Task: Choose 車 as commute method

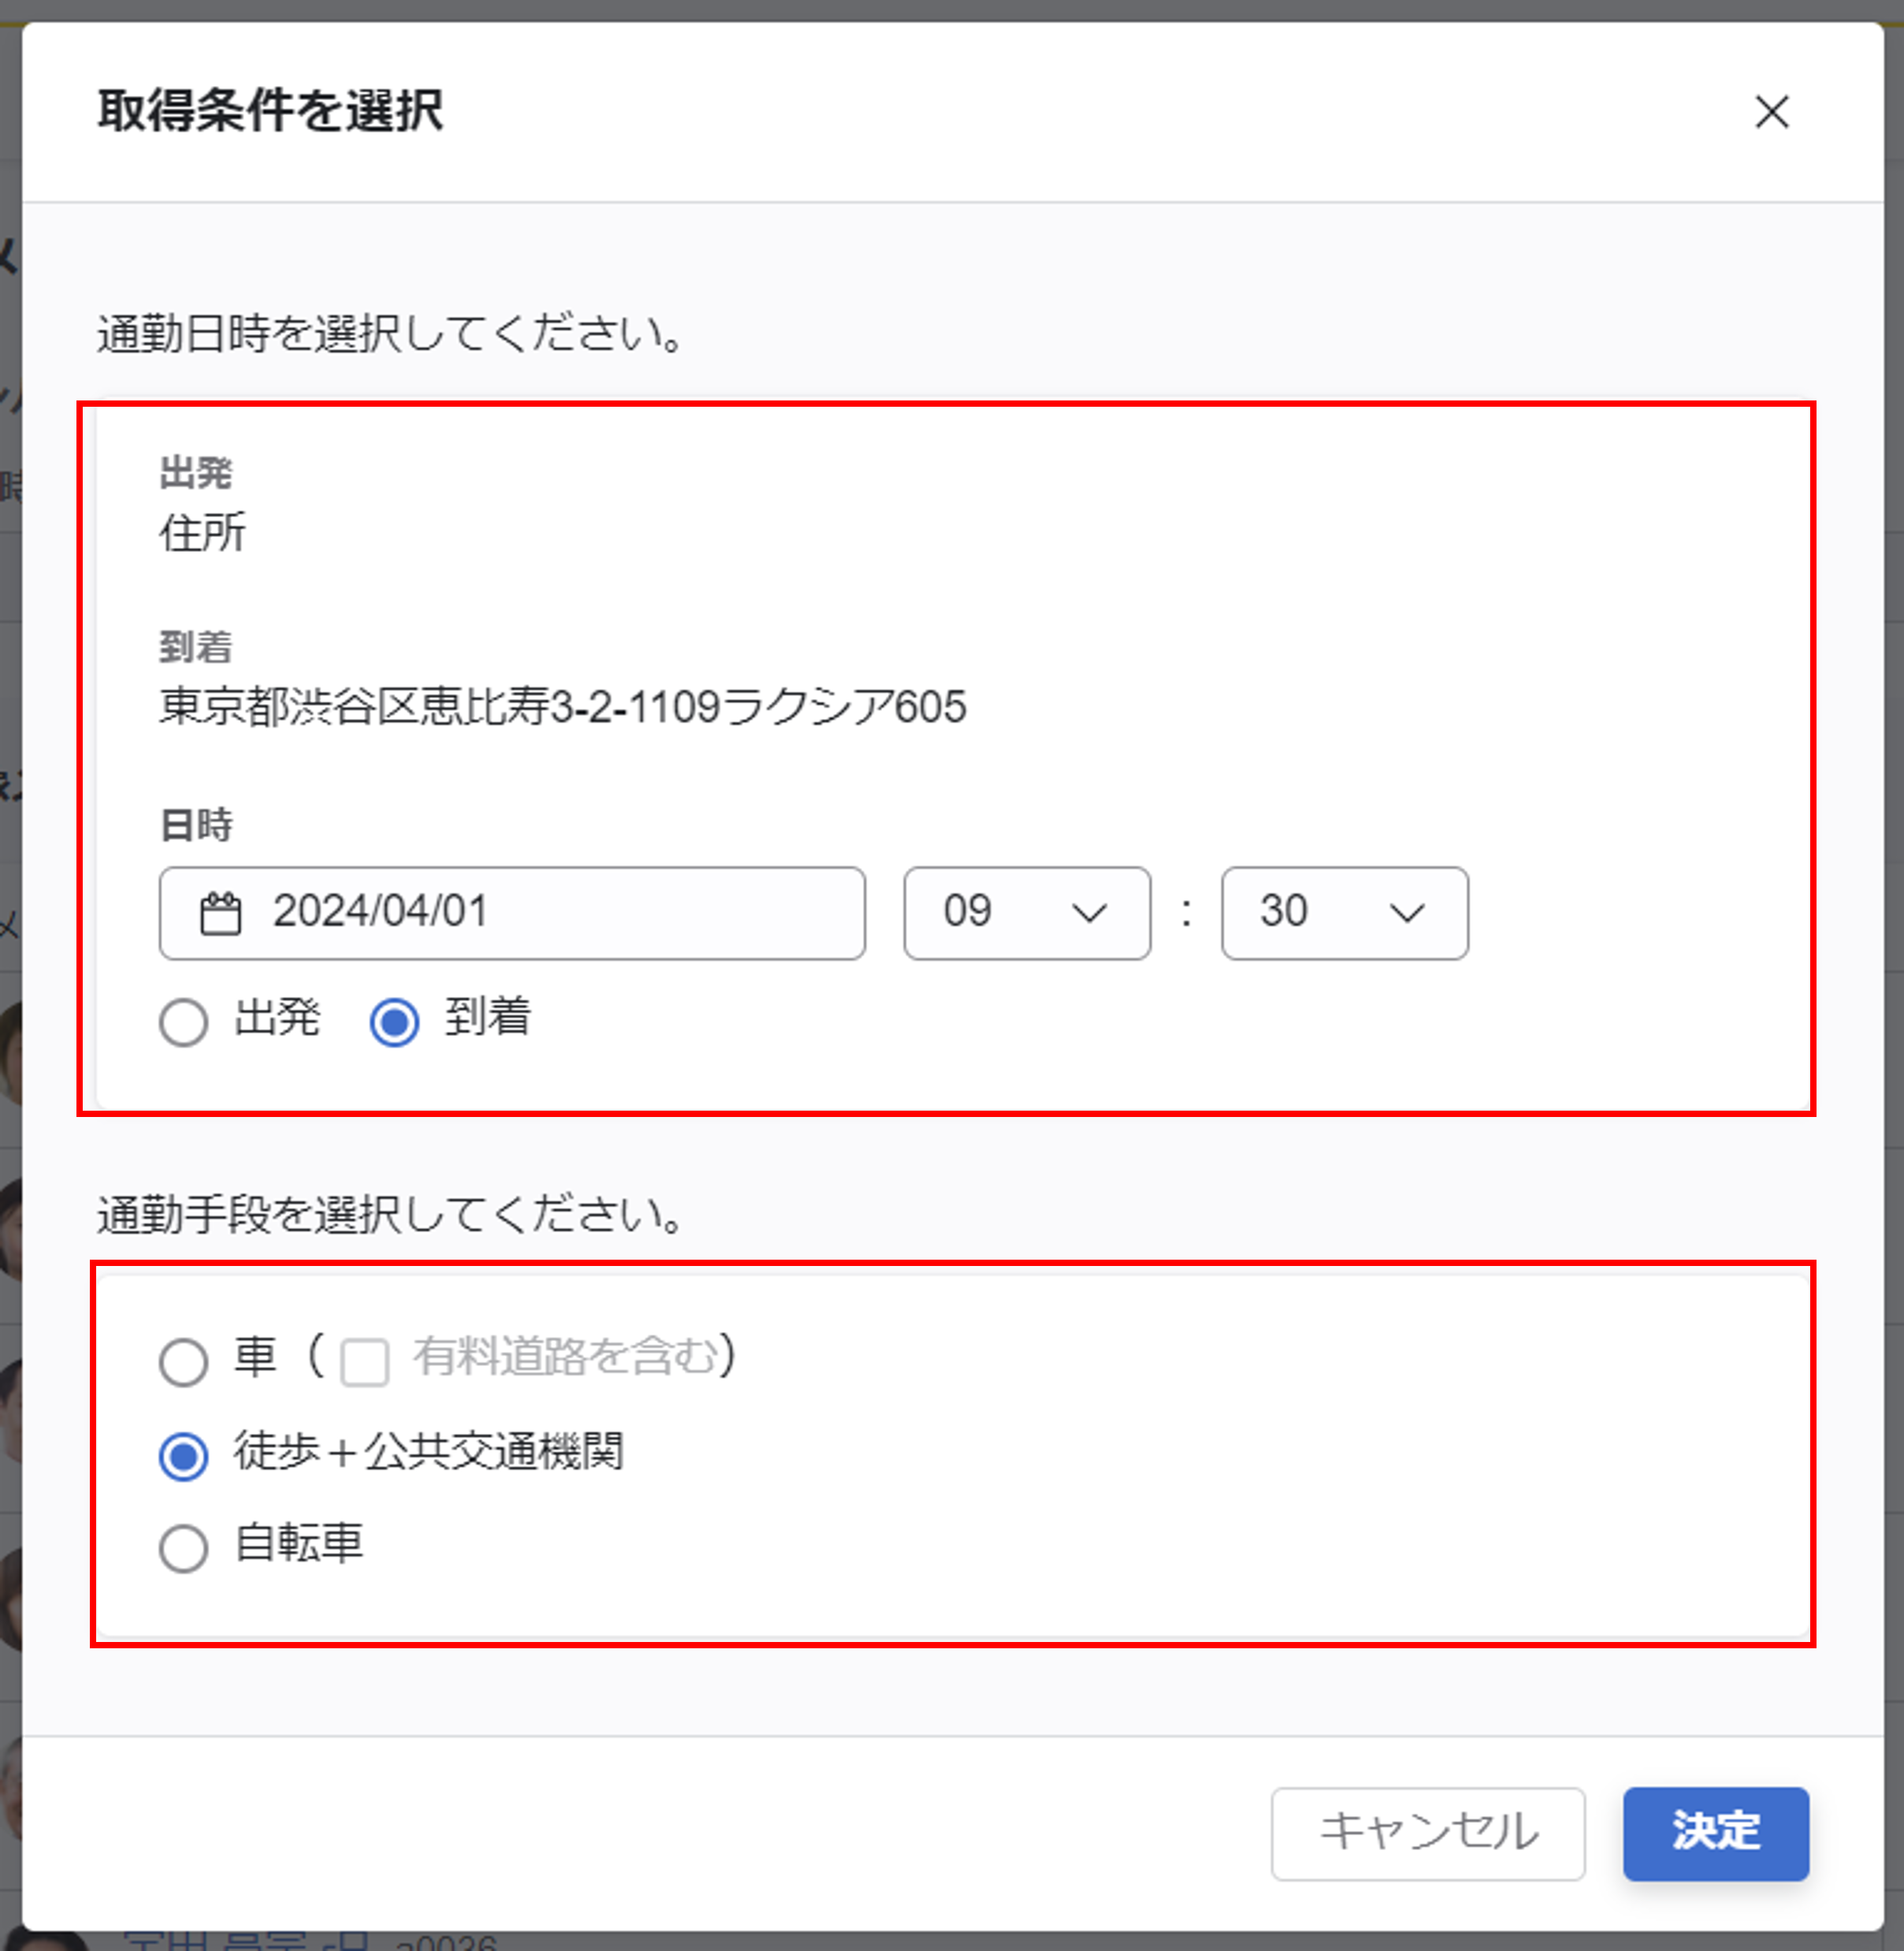Action: tap(184, 1361)
